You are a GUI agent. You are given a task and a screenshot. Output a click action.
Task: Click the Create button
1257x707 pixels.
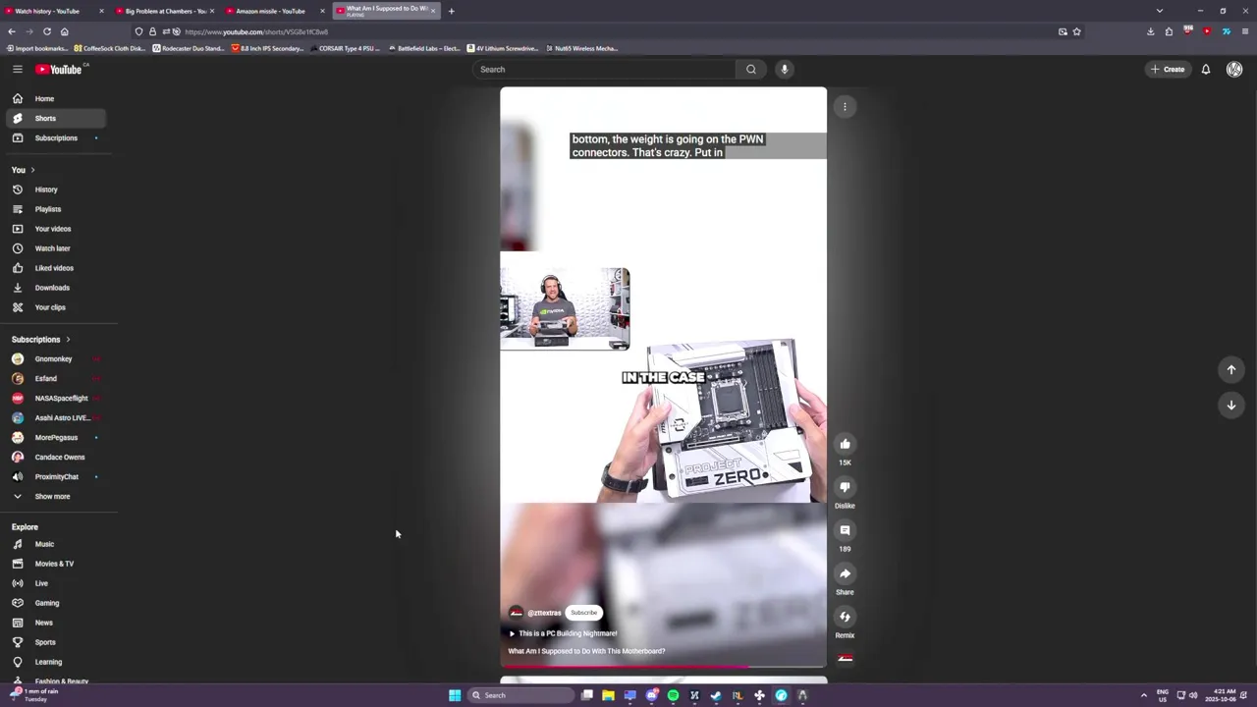coord(1168,69)
